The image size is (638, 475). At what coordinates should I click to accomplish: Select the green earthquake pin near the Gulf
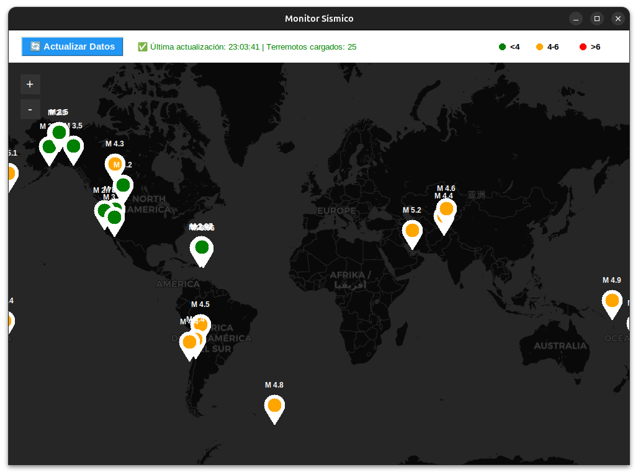(201, 248)
